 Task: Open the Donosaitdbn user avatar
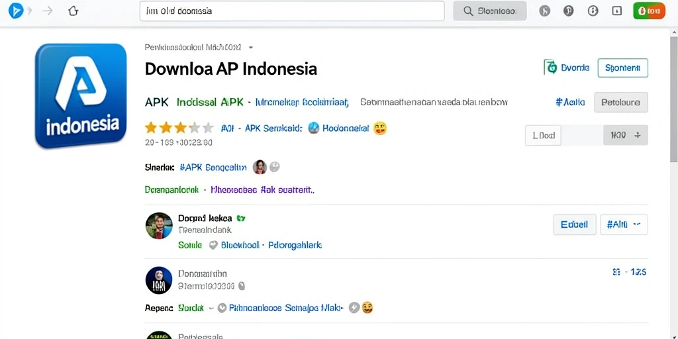(x=159, y=280)
